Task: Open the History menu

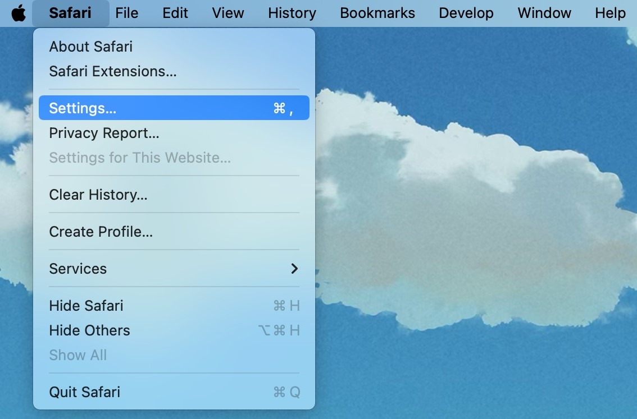Action: coord(292,13)
